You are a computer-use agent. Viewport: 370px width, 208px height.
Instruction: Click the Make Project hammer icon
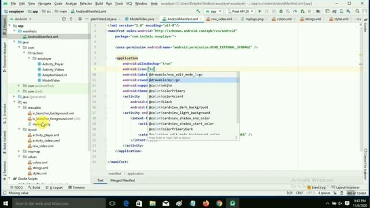pos(198,11)
